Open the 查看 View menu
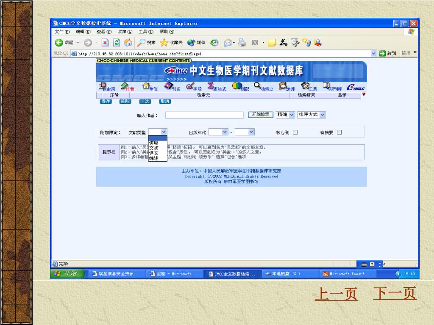The width and height of the screenshot is (434, 325). click(104, 32)
